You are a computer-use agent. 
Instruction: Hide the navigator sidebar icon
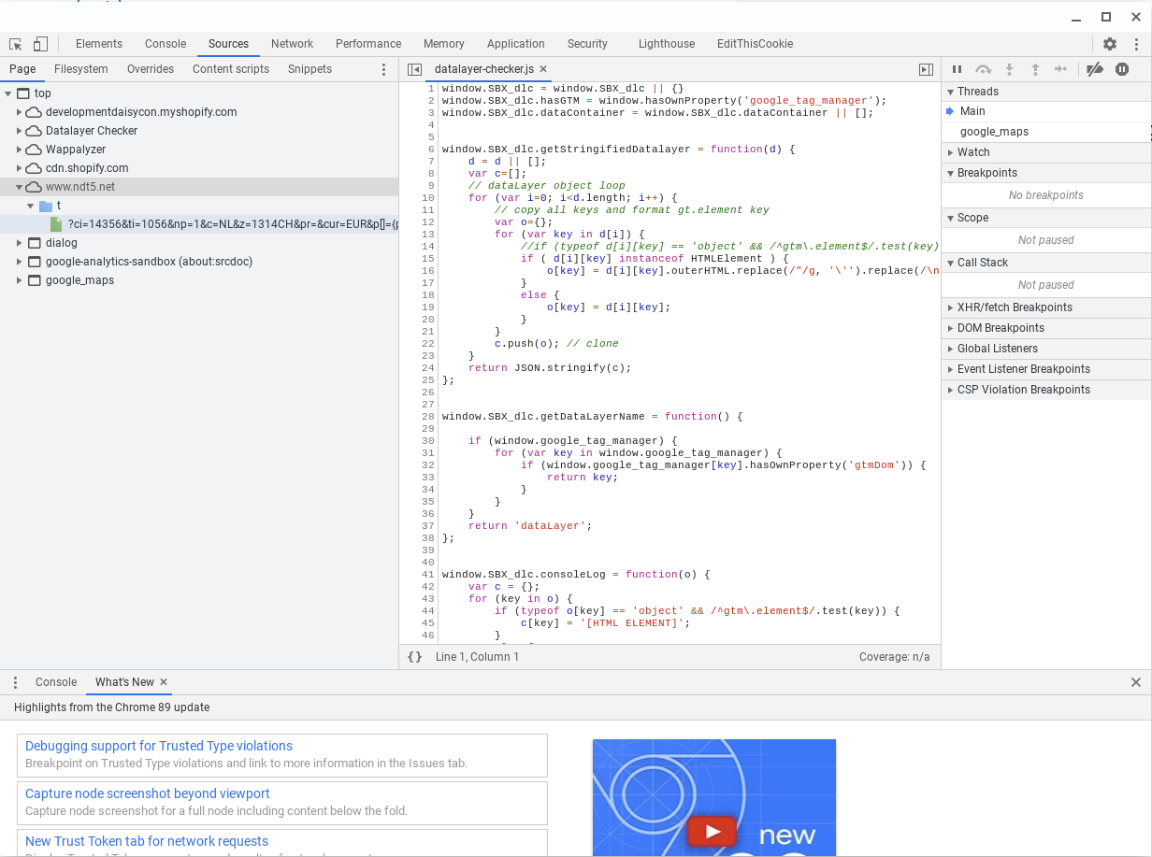pyautogui.click(x=415, y=69)
